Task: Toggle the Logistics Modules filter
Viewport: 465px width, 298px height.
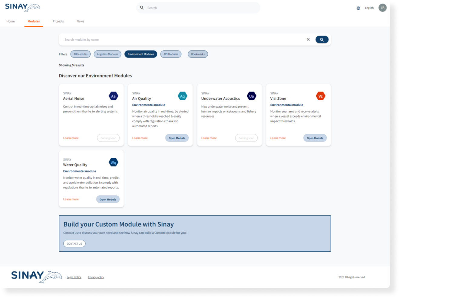Action: pyautogui.click(x=107, y=54)
